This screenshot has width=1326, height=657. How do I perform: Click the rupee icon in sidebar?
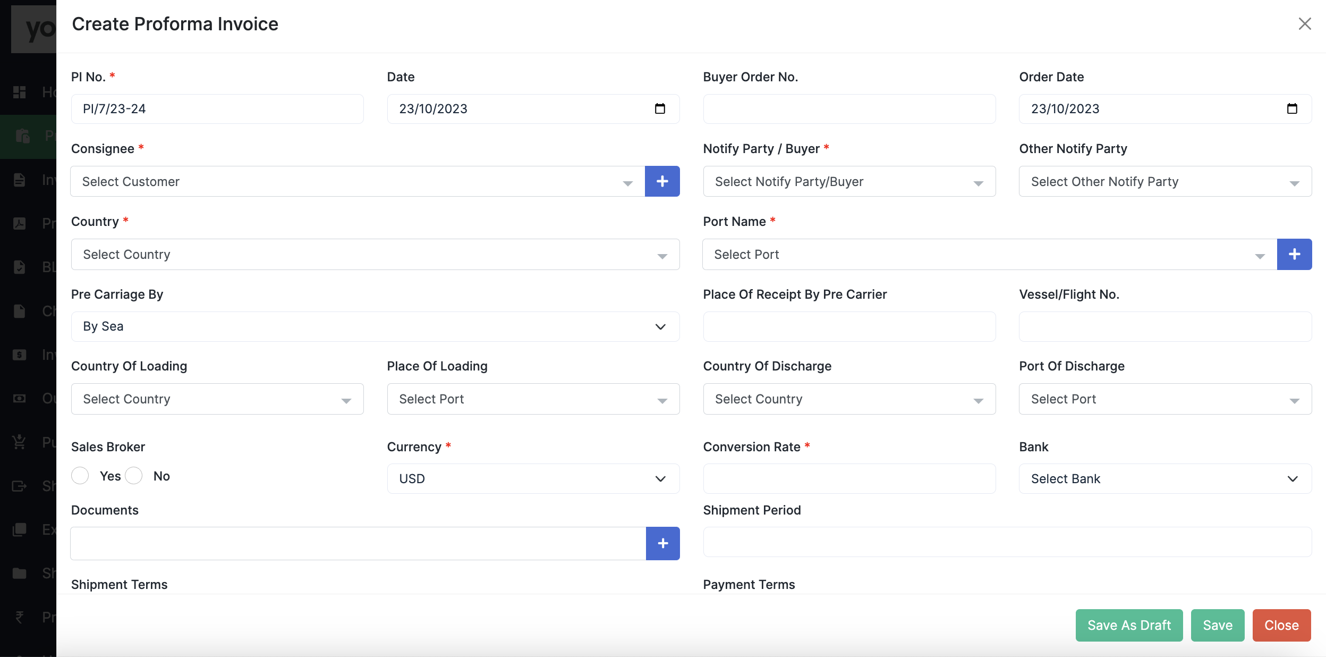click(x=20, y=617)
